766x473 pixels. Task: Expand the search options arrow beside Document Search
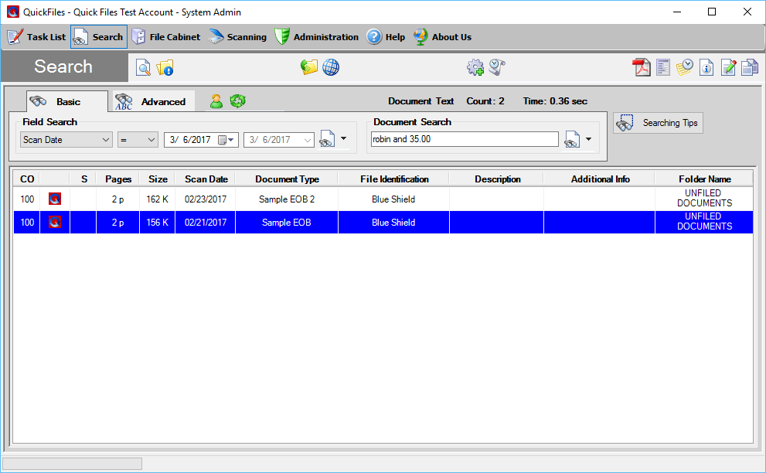[587, 139]
